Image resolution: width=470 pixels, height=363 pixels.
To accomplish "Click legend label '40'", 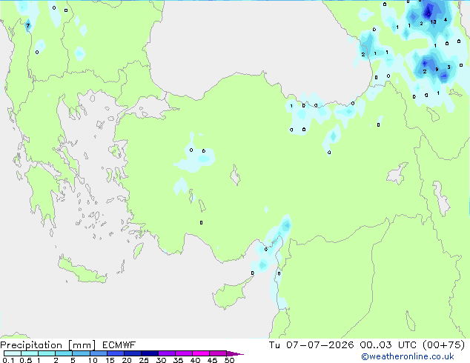I will (x=195, y=360).
